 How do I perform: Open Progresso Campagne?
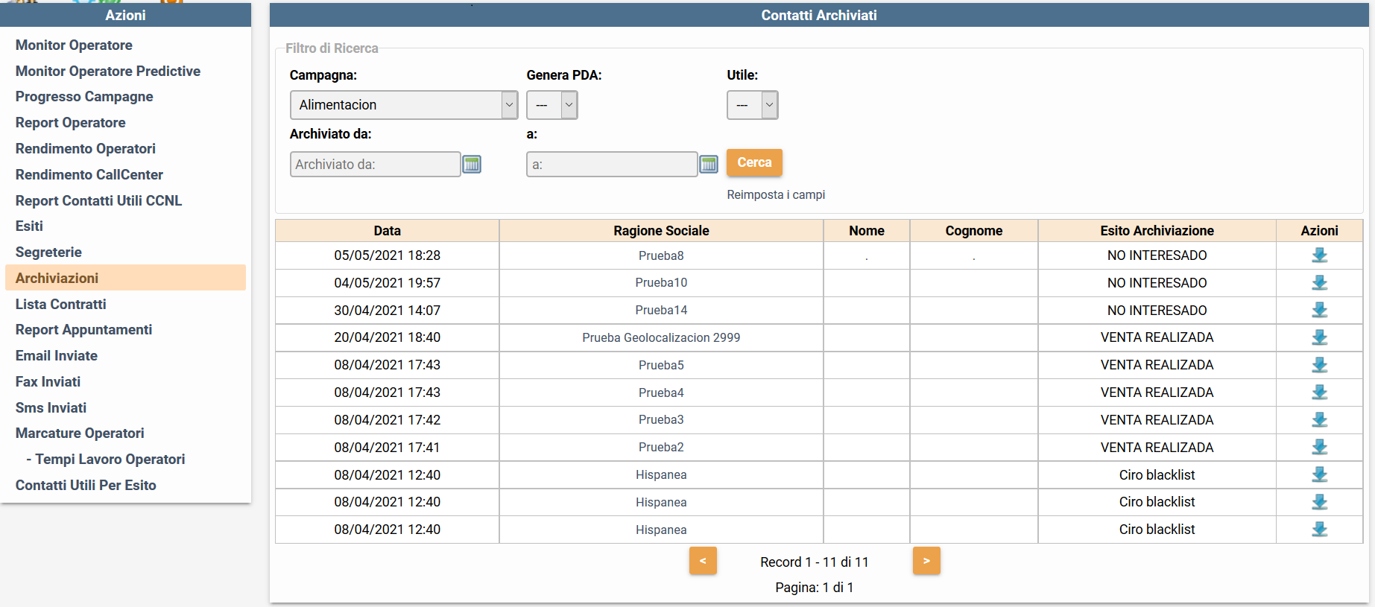coord(84,97)
